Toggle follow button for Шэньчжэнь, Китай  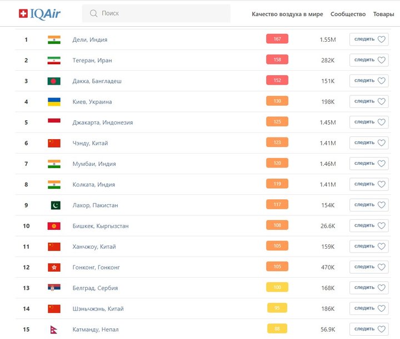click(369, 309)
